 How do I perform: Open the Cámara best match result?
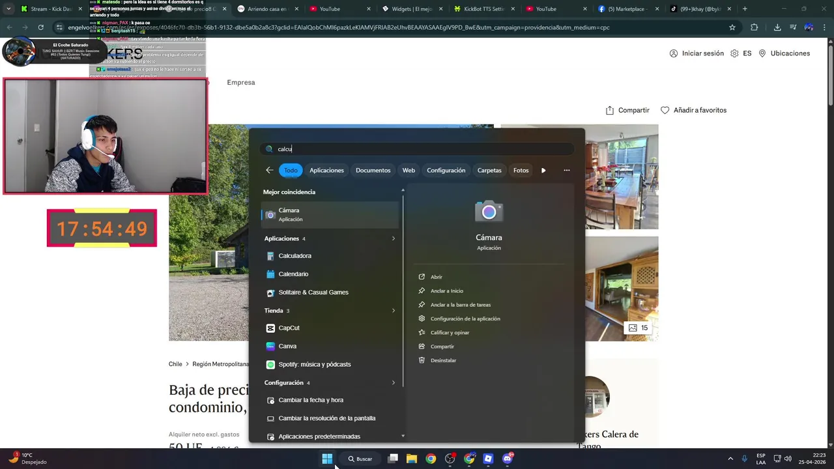pyautogui.click(x=330, y=214)
